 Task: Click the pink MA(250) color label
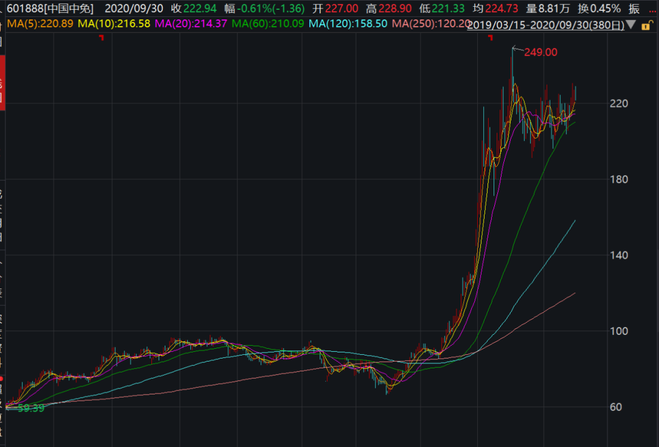point(431,24)
